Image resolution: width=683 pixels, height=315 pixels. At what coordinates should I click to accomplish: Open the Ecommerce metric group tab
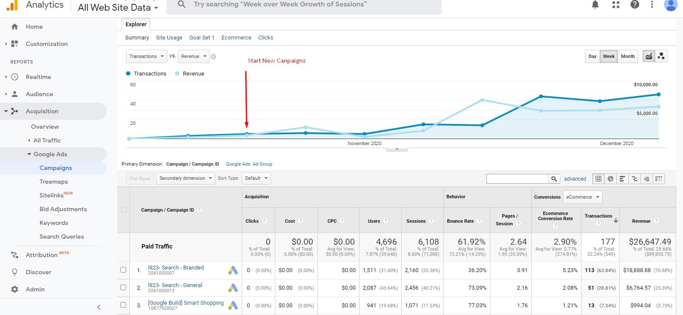(236, 38)
